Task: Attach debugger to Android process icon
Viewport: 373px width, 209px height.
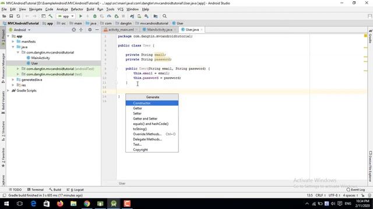Action: 117,16
